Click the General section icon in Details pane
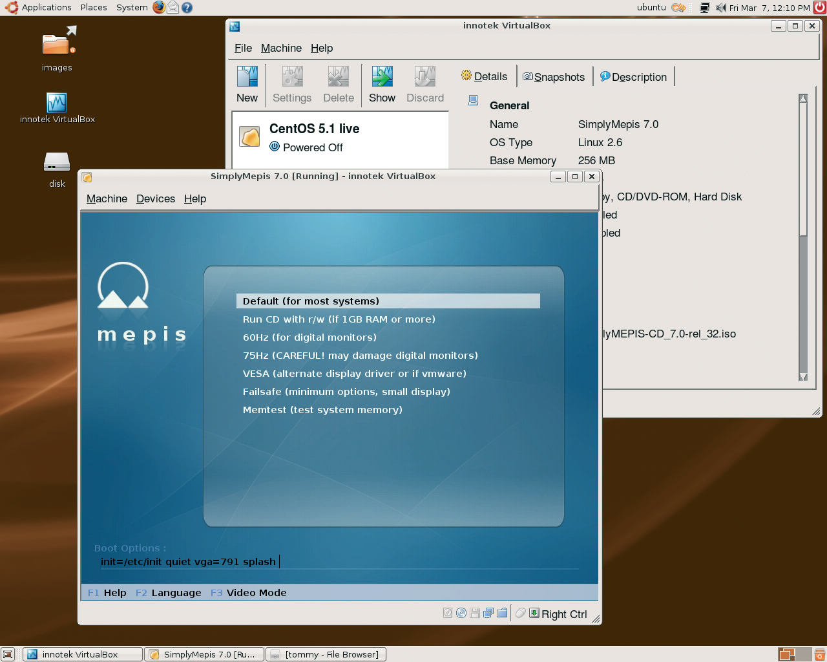The width and height of the screenshot is (827, 662). pyautogui.click(x=474, y=100)
